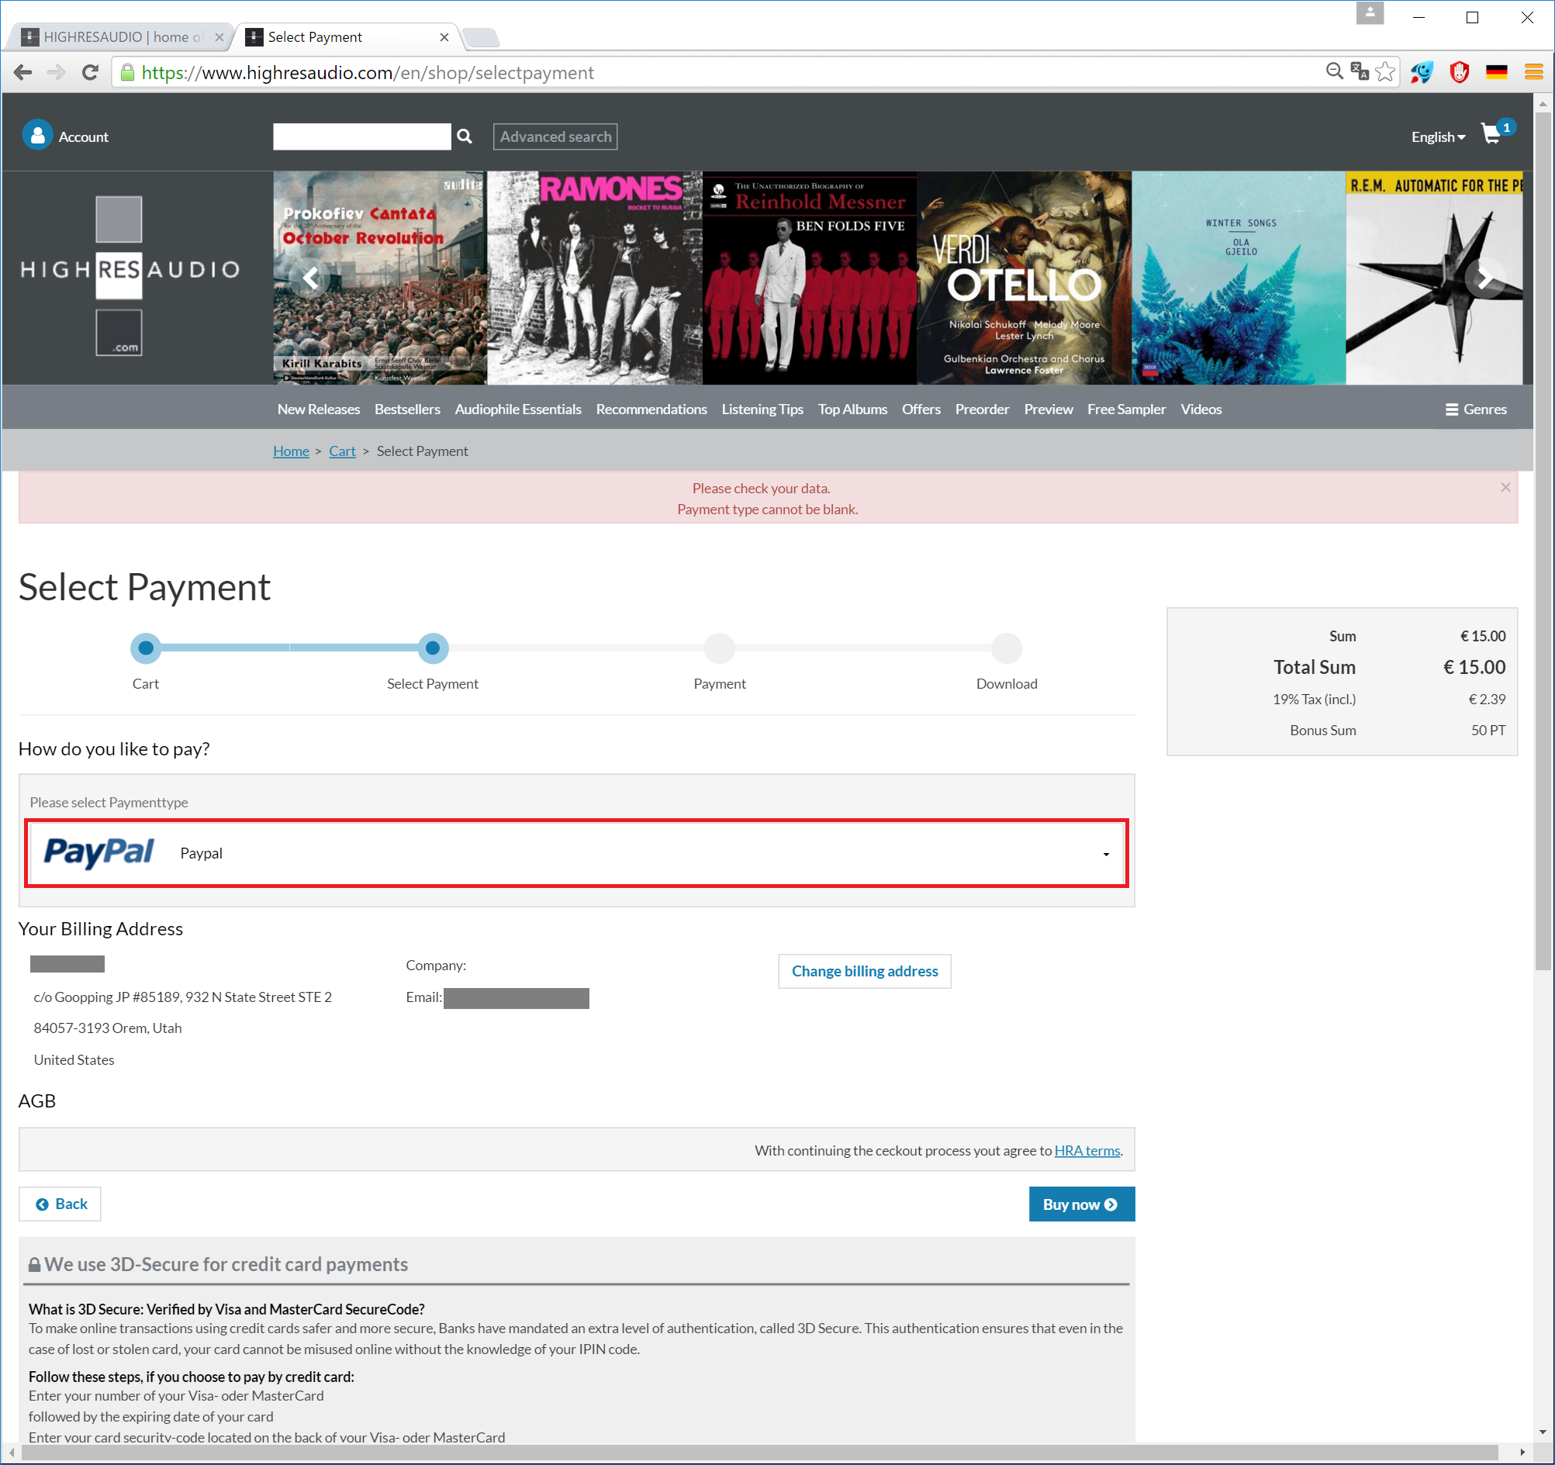Click the Advanced search button
This screenshot has height=1465, width=1555.
pyautogui.click(x=555, y=136)
